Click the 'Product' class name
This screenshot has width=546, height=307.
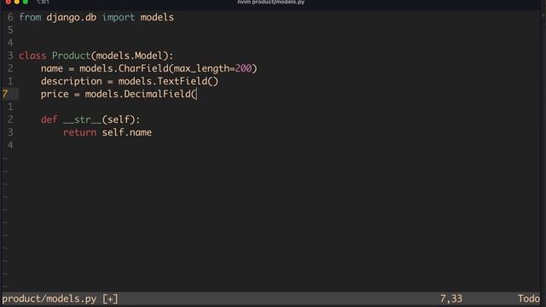point(72,55)
